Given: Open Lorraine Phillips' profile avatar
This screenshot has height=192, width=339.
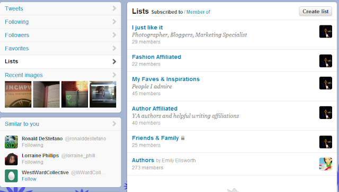Looking at the screenshot, I should click(x=11, y=159).
